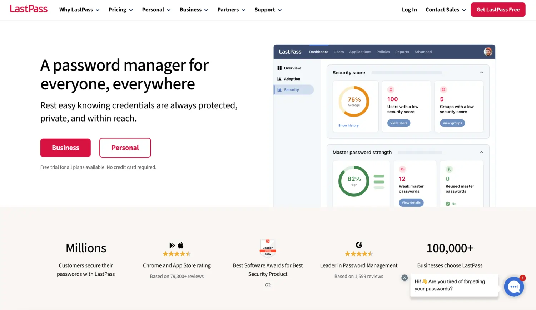Click the Get LastPass Free button

coord(498,10)
